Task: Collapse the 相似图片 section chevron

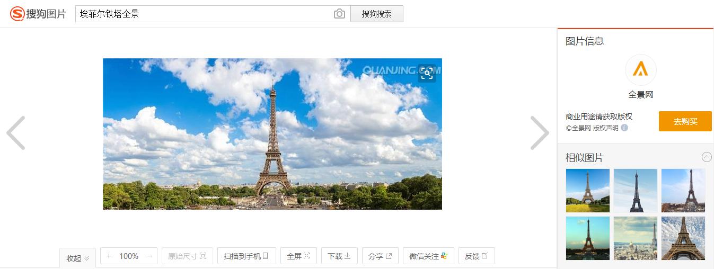Action: [707, 157]
